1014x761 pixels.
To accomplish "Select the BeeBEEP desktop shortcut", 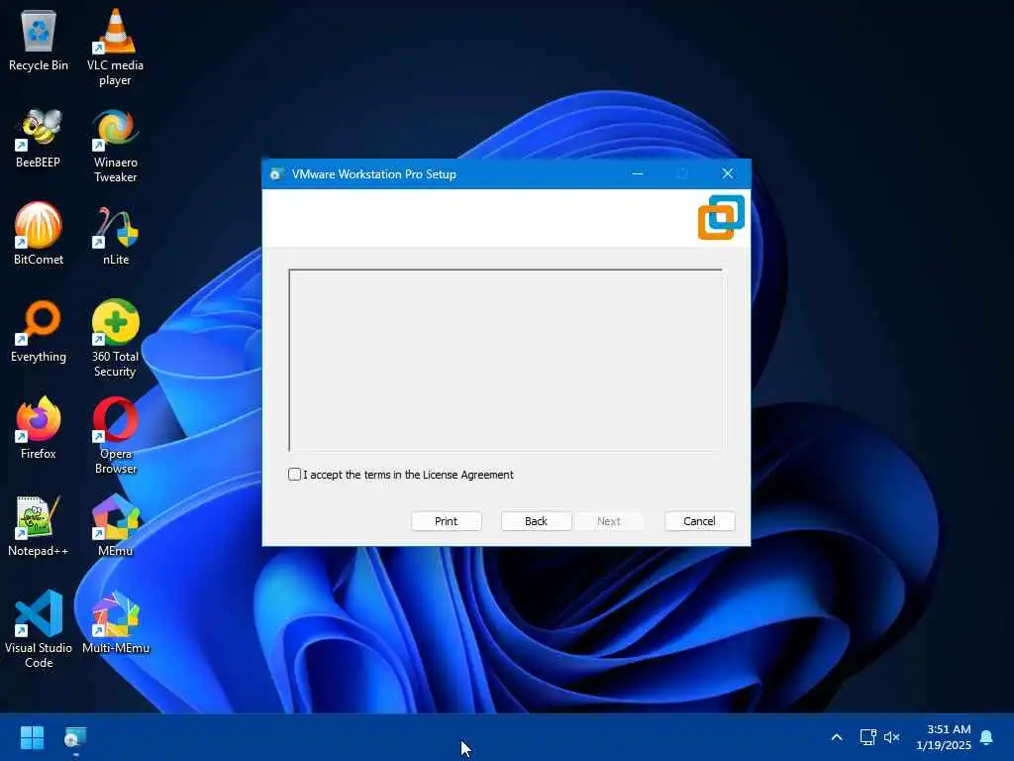I will click(39, 139).
